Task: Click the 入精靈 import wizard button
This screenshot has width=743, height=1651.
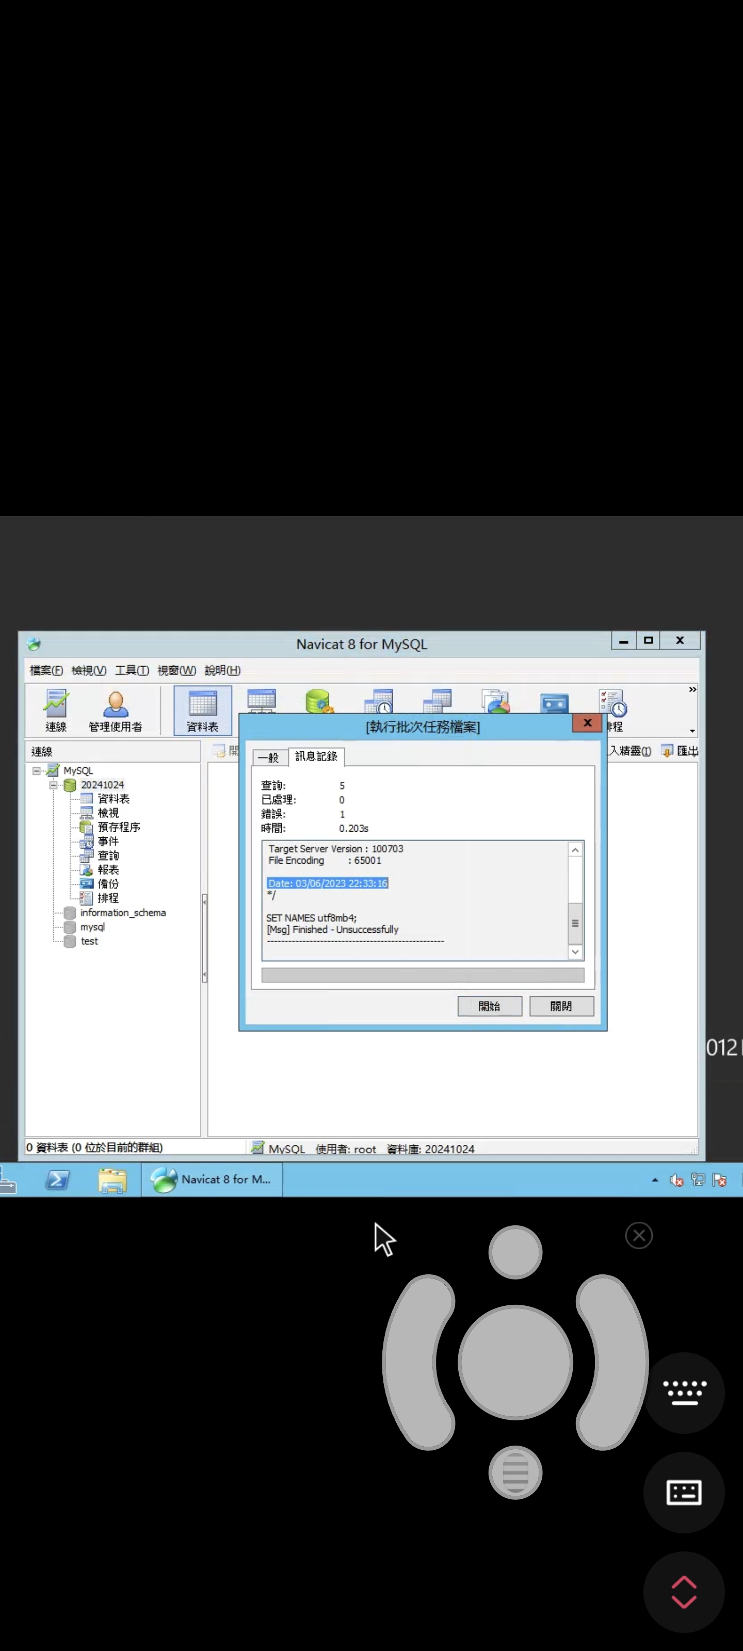Action: point(629,751)
